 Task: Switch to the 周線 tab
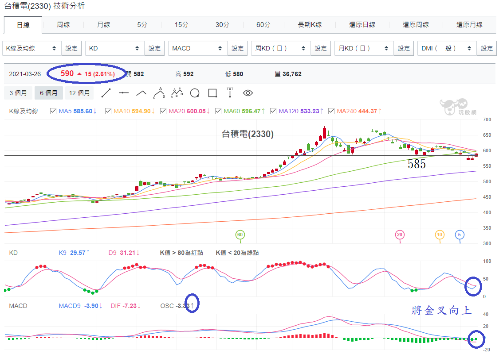[63, 25]
